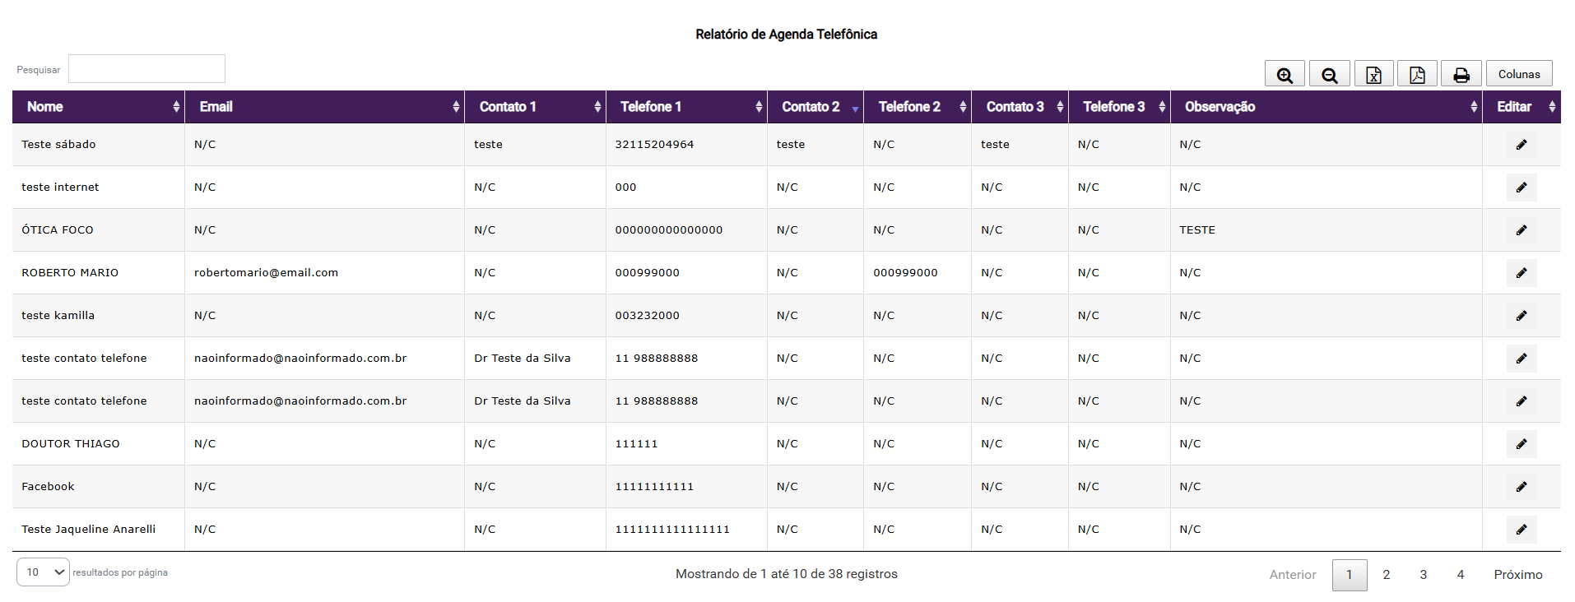The image size is (1575, 602).
Task: Focus the Pesquisar search field
Action: (146, 69)
